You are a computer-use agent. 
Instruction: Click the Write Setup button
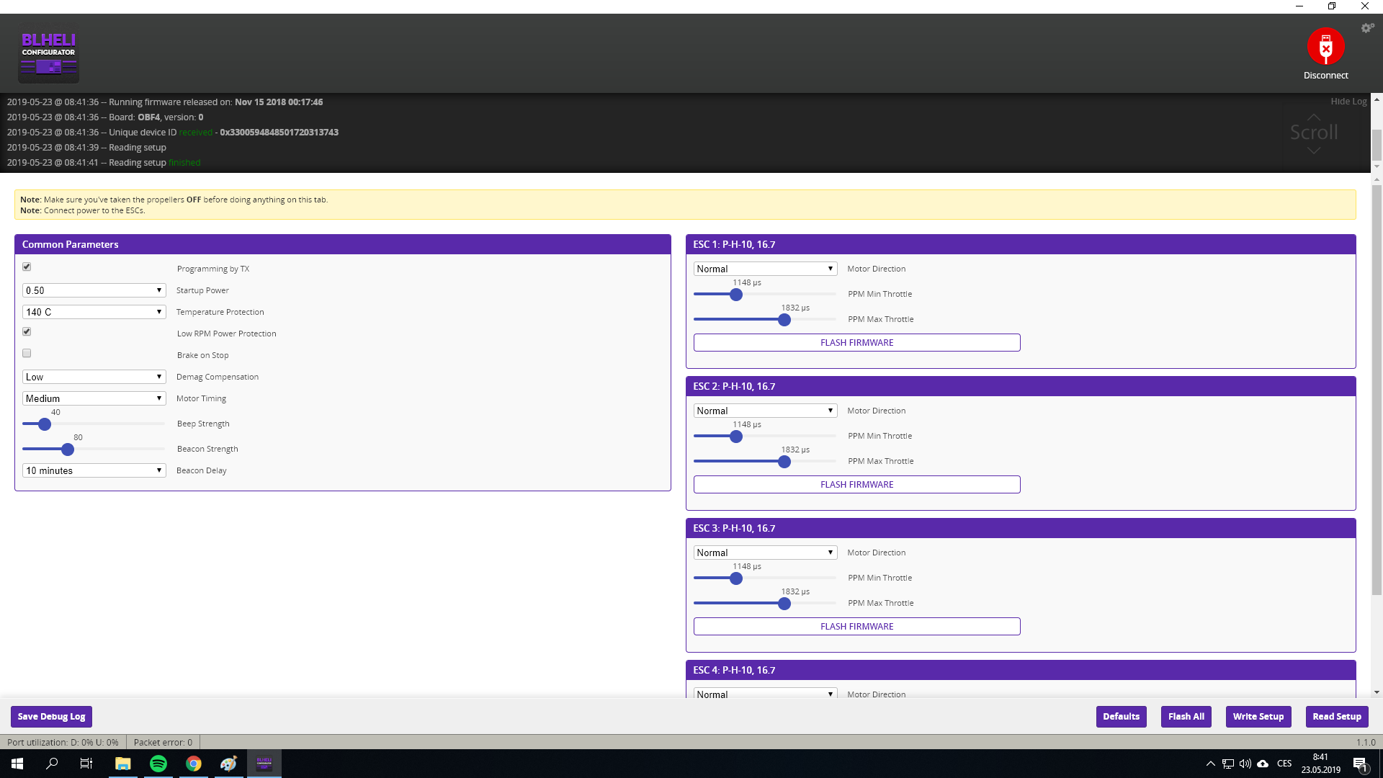click(1258, 717)
